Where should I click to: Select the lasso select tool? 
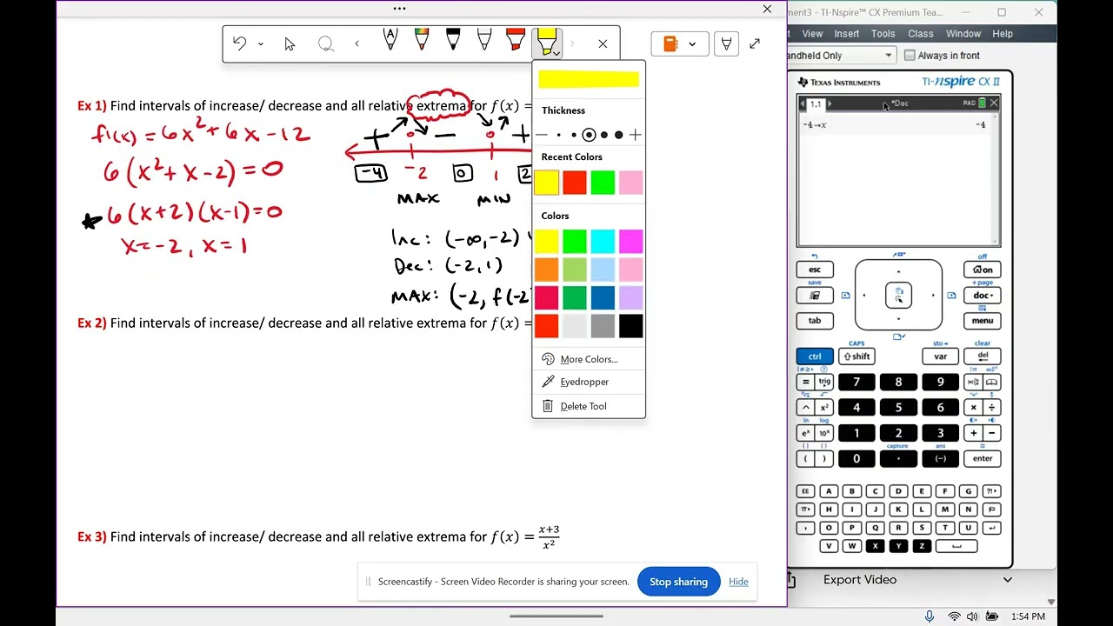pos(325,44)
